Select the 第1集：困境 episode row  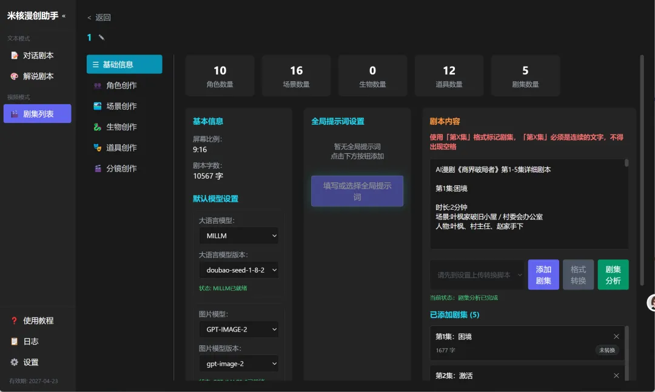(x=527, y=343)
